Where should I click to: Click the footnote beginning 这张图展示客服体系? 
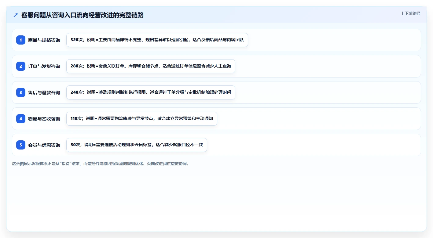[x=101, y=164]
